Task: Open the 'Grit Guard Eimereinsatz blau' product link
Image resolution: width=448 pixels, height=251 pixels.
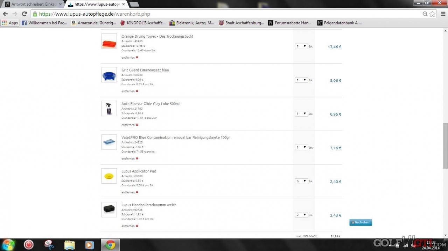Action: (x=145, y=70)
